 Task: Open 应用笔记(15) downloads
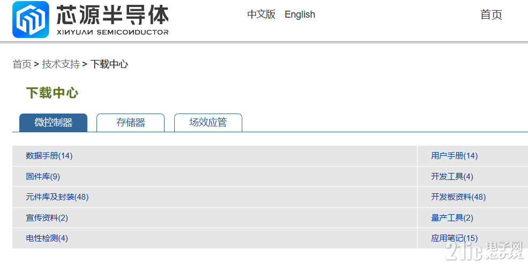(x=454, y=238)
